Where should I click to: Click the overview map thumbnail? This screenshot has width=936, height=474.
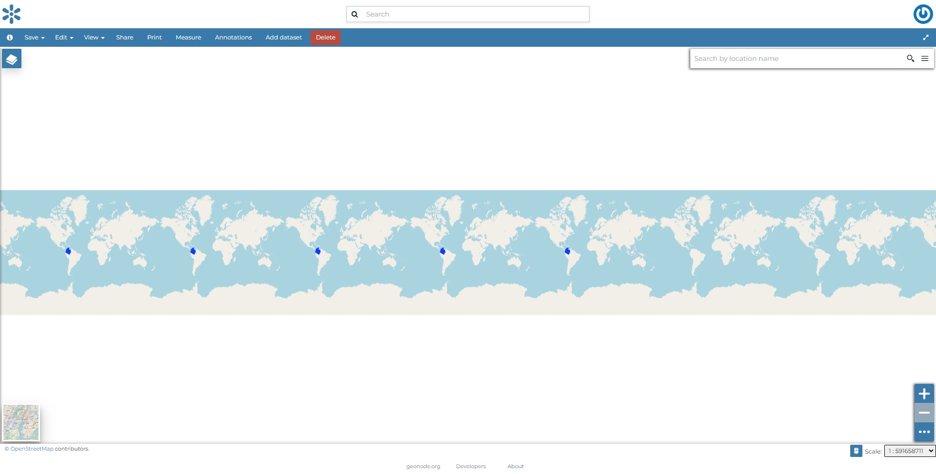20,422
